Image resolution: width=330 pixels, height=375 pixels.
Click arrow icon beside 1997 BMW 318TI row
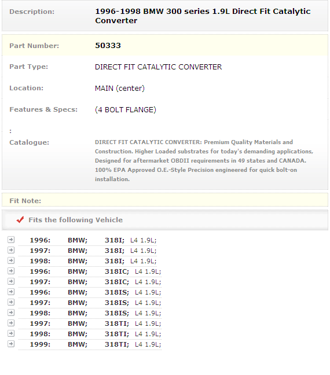coord(11,323)
